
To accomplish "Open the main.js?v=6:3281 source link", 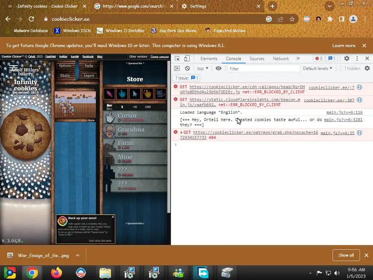I will [343, 120].
